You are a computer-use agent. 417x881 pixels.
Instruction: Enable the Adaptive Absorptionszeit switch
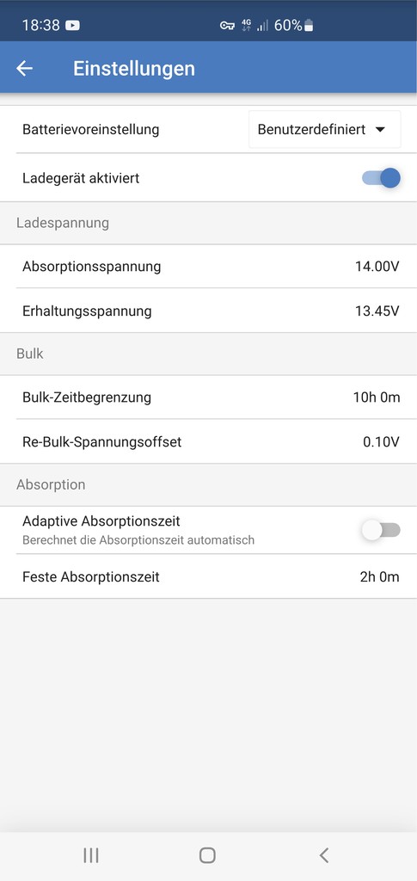pos(382,530)
